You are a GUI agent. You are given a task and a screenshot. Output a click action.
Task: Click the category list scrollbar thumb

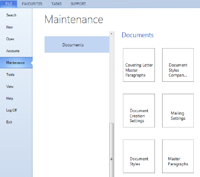pyautogui.click(x=112, y=150)
